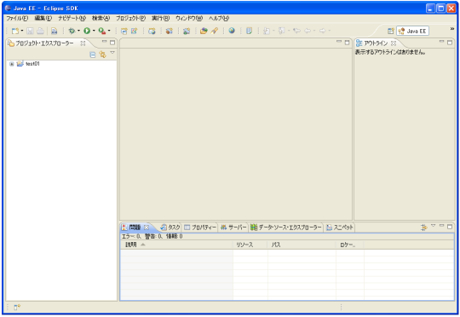Image resolution: width=460 pixels, height=317 pixels.
Task: Click the Save floppy disk icon
Action: point(30,31)
